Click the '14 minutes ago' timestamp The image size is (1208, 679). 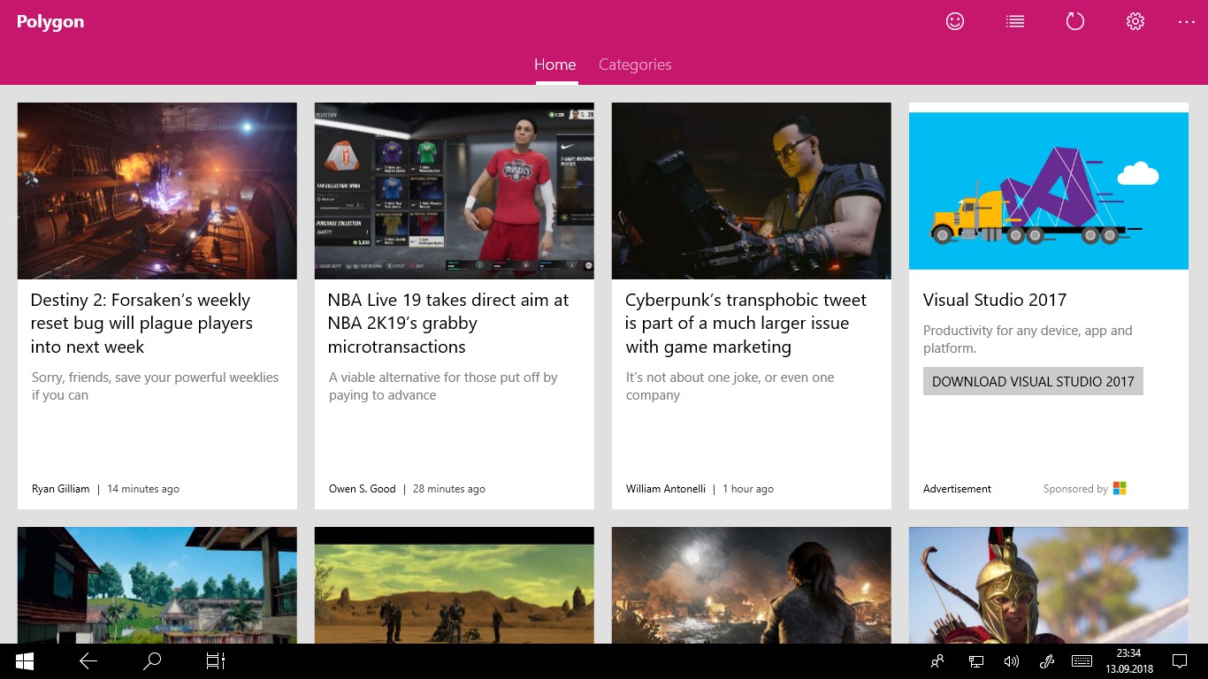pos(143,489)
